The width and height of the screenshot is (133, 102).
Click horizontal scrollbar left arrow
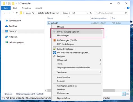click(46, 90)
